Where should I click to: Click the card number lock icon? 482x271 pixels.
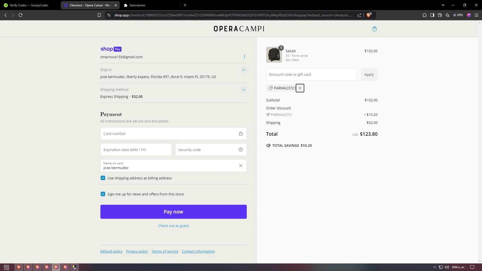(241, 134)
